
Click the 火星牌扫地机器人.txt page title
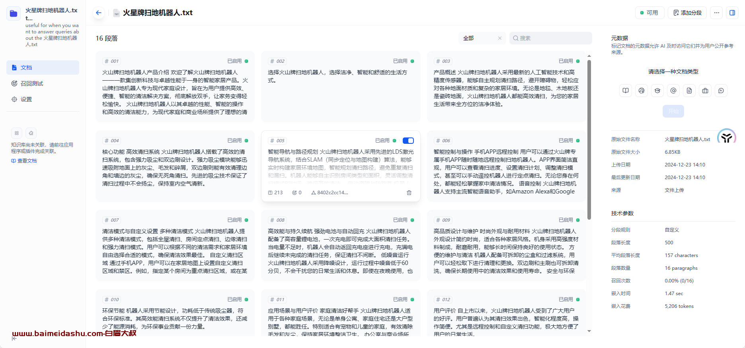(158, 13)
